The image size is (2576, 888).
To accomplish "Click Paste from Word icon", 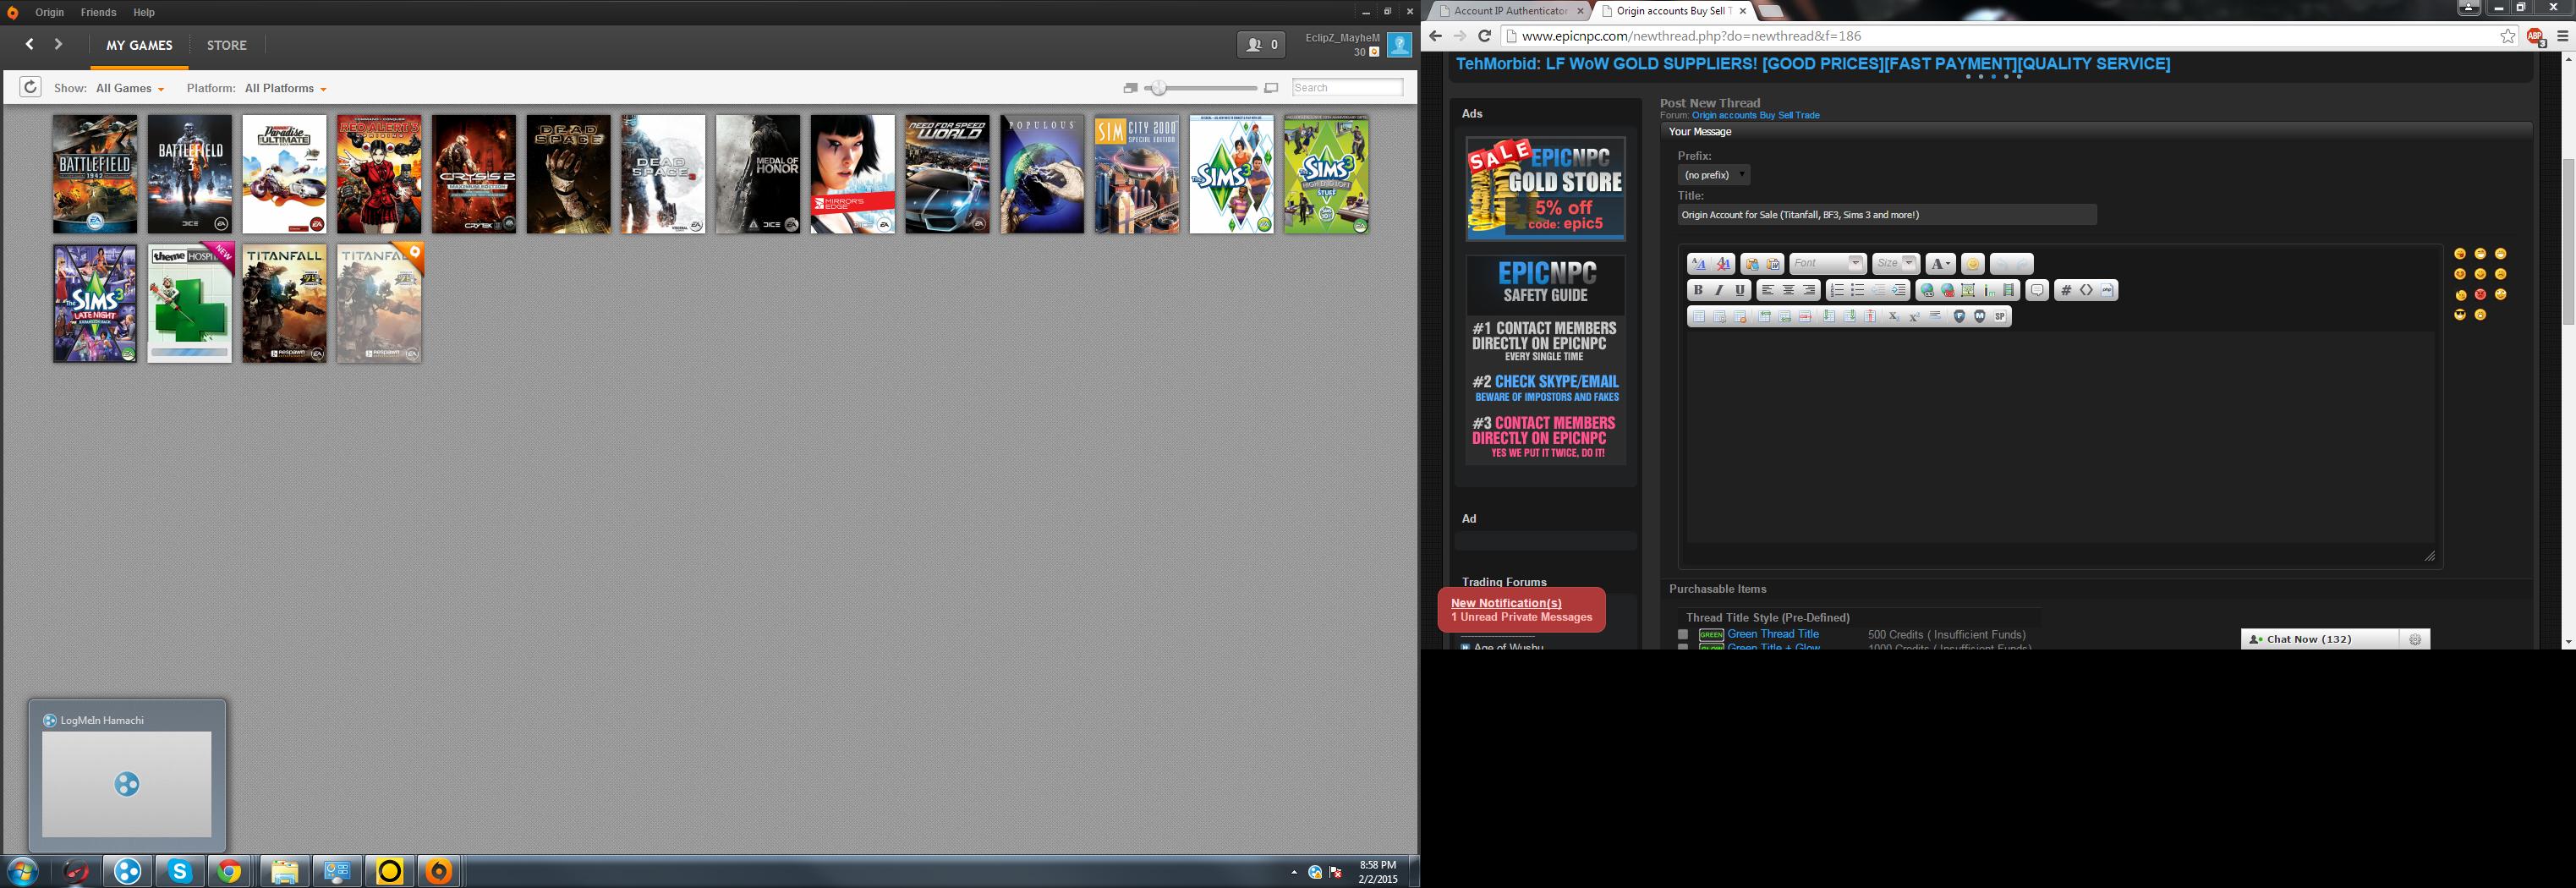I will click(x=1773, y=264).
